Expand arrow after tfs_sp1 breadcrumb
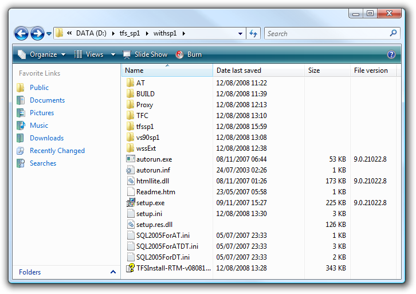The image size is (416, 294). [x=147, y=33]
